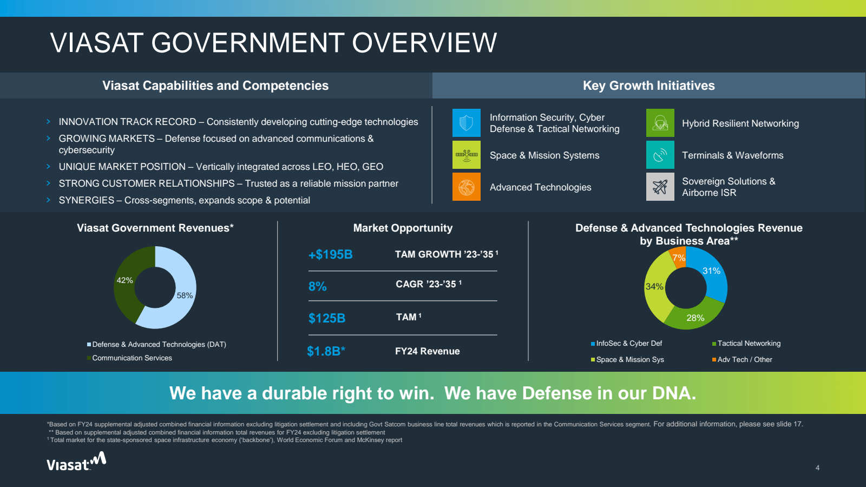866x487 pixels.
Task: Click the 34% lime donut segment
Action: pyautogui.click(x=655, y=286)
